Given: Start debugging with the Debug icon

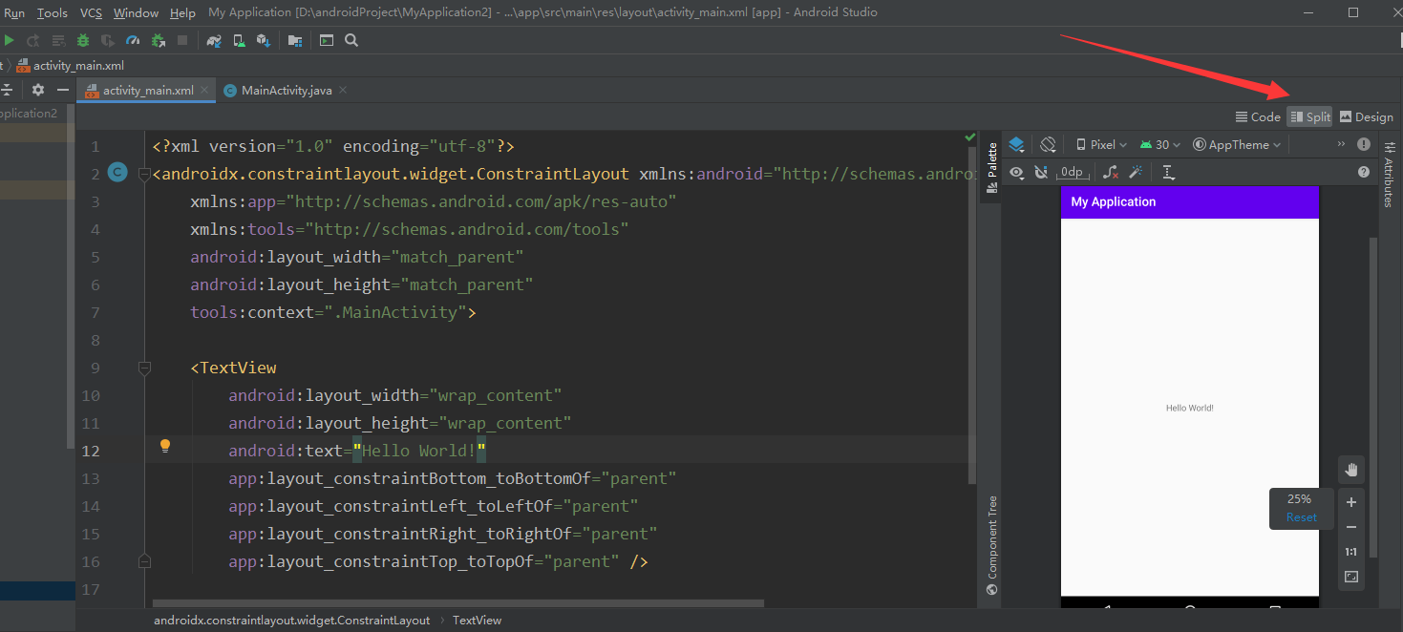Looking at the screenshot, I should [83, 40].
